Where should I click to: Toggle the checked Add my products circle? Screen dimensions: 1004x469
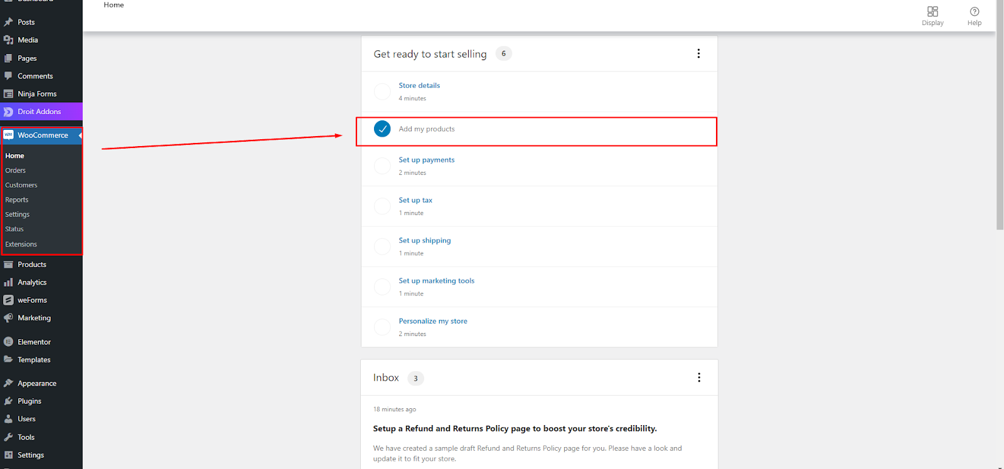382,129
